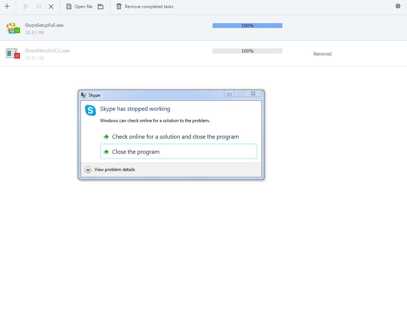Click the Removed status label
The width and height of the screenshot is (407, 320).
click(x=322, y=54)
